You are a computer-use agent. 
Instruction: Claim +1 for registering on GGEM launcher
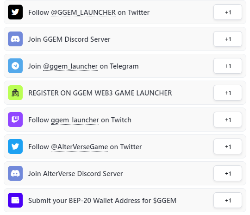228,93
